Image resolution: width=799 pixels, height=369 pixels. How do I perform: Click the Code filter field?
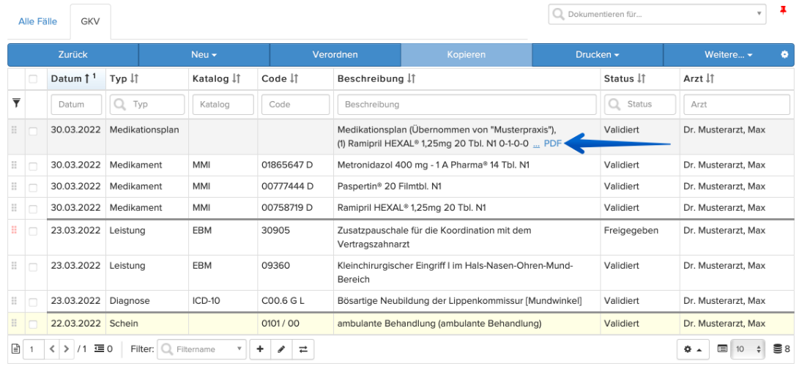(x=296, y=105)
